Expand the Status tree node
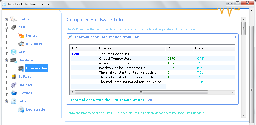The height and width of the screenshot is (125, 256). tap(6, 19)
